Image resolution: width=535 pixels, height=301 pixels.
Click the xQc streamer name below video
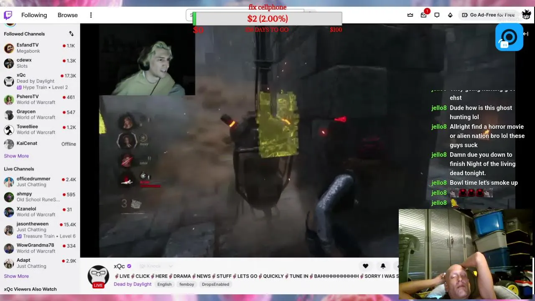(119, 266)
